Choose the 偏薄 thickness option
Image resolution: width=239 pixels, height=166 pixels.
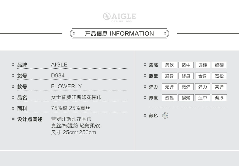coord(186,98)
